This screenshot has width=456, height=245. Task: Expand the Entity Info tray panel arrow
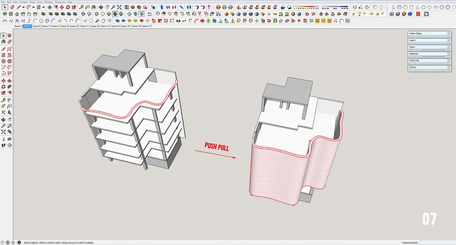tap(449, 61)
